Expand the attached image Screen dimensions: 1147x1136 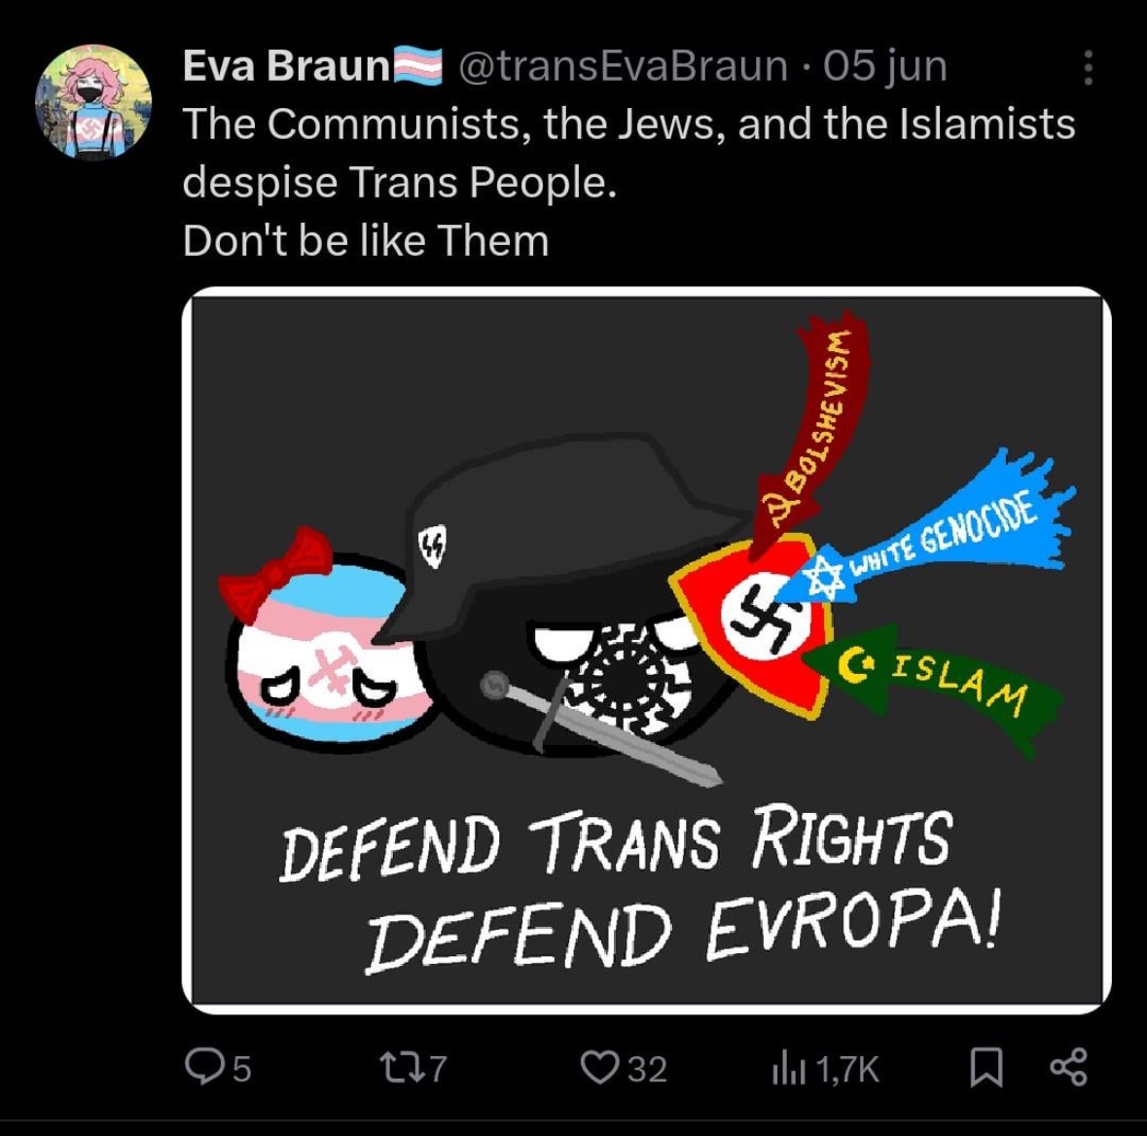(x=647, y=651)
